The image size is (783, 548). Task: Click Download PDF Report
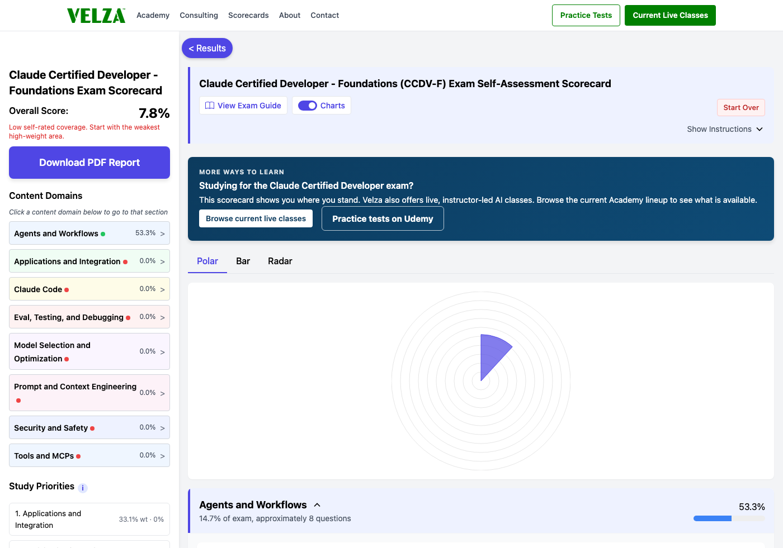89,163
